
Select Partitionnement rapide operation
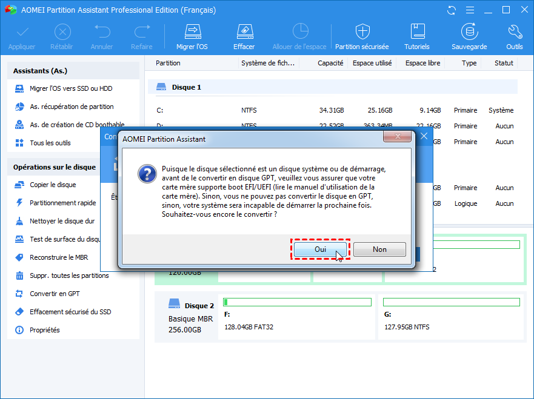coord(62,203)
